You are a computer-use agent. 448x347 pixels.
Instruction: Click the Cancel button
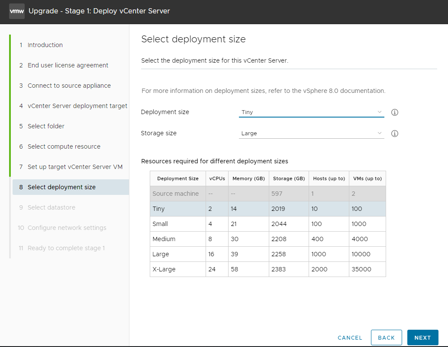(x=350, y=337)
